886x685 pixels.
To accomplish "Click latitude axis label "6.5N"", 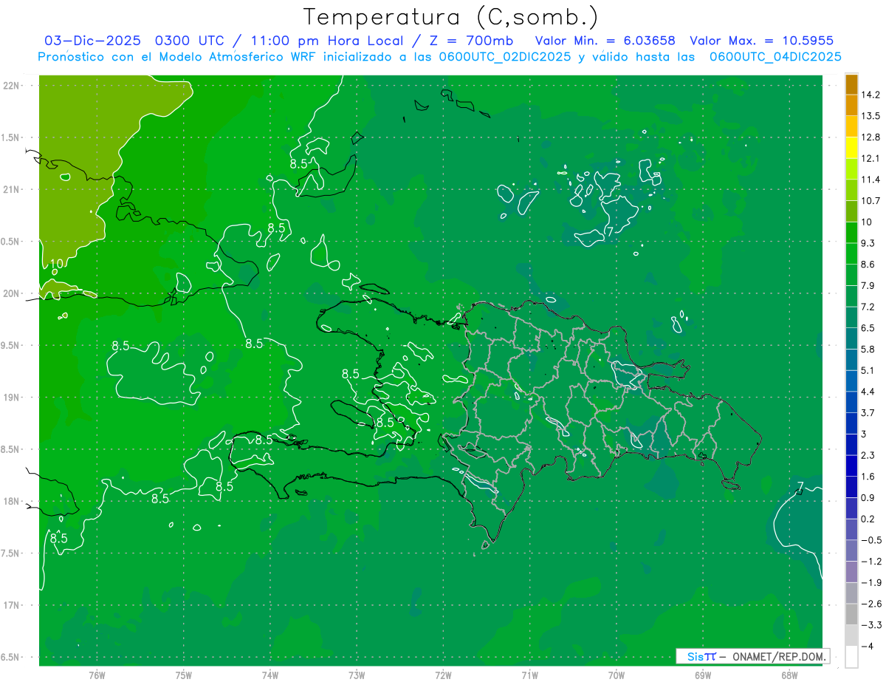I will [10, 658].
